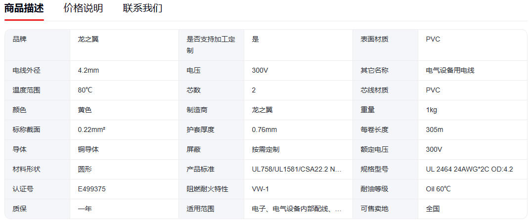Click the 每卷长度 value 305m
529x220 pixels.
click(x=435, y=130)
